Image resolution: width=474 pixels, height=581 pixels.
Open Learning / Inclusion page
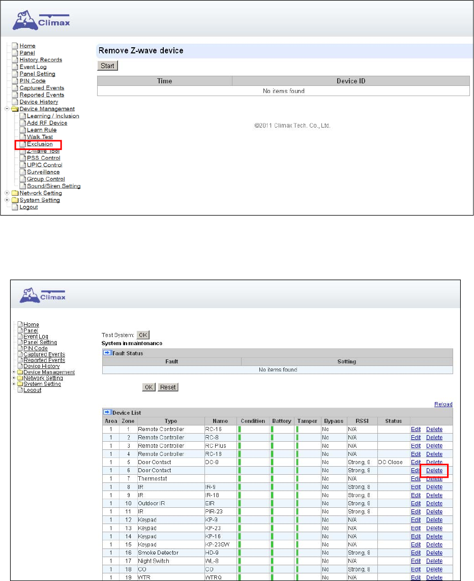tap(53, 116)
